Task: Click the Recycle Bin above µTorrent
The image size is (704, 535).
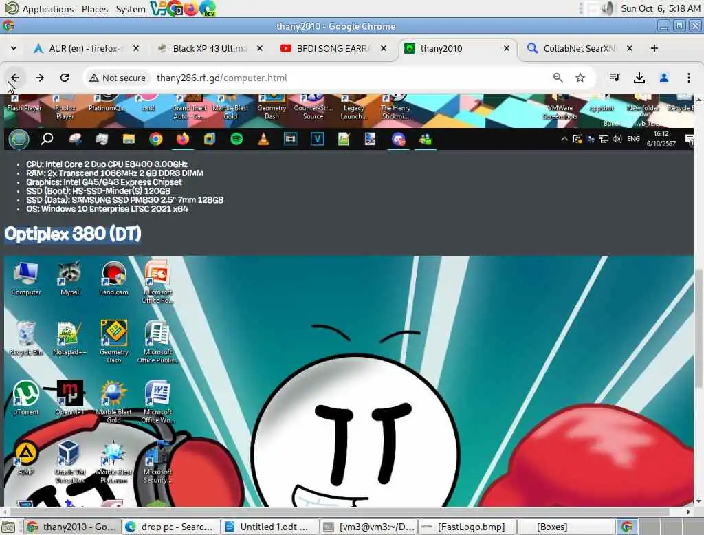Action: 25,338
